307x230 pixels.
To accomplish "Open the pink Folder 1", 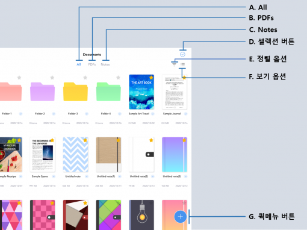I will tap(10, 92).
